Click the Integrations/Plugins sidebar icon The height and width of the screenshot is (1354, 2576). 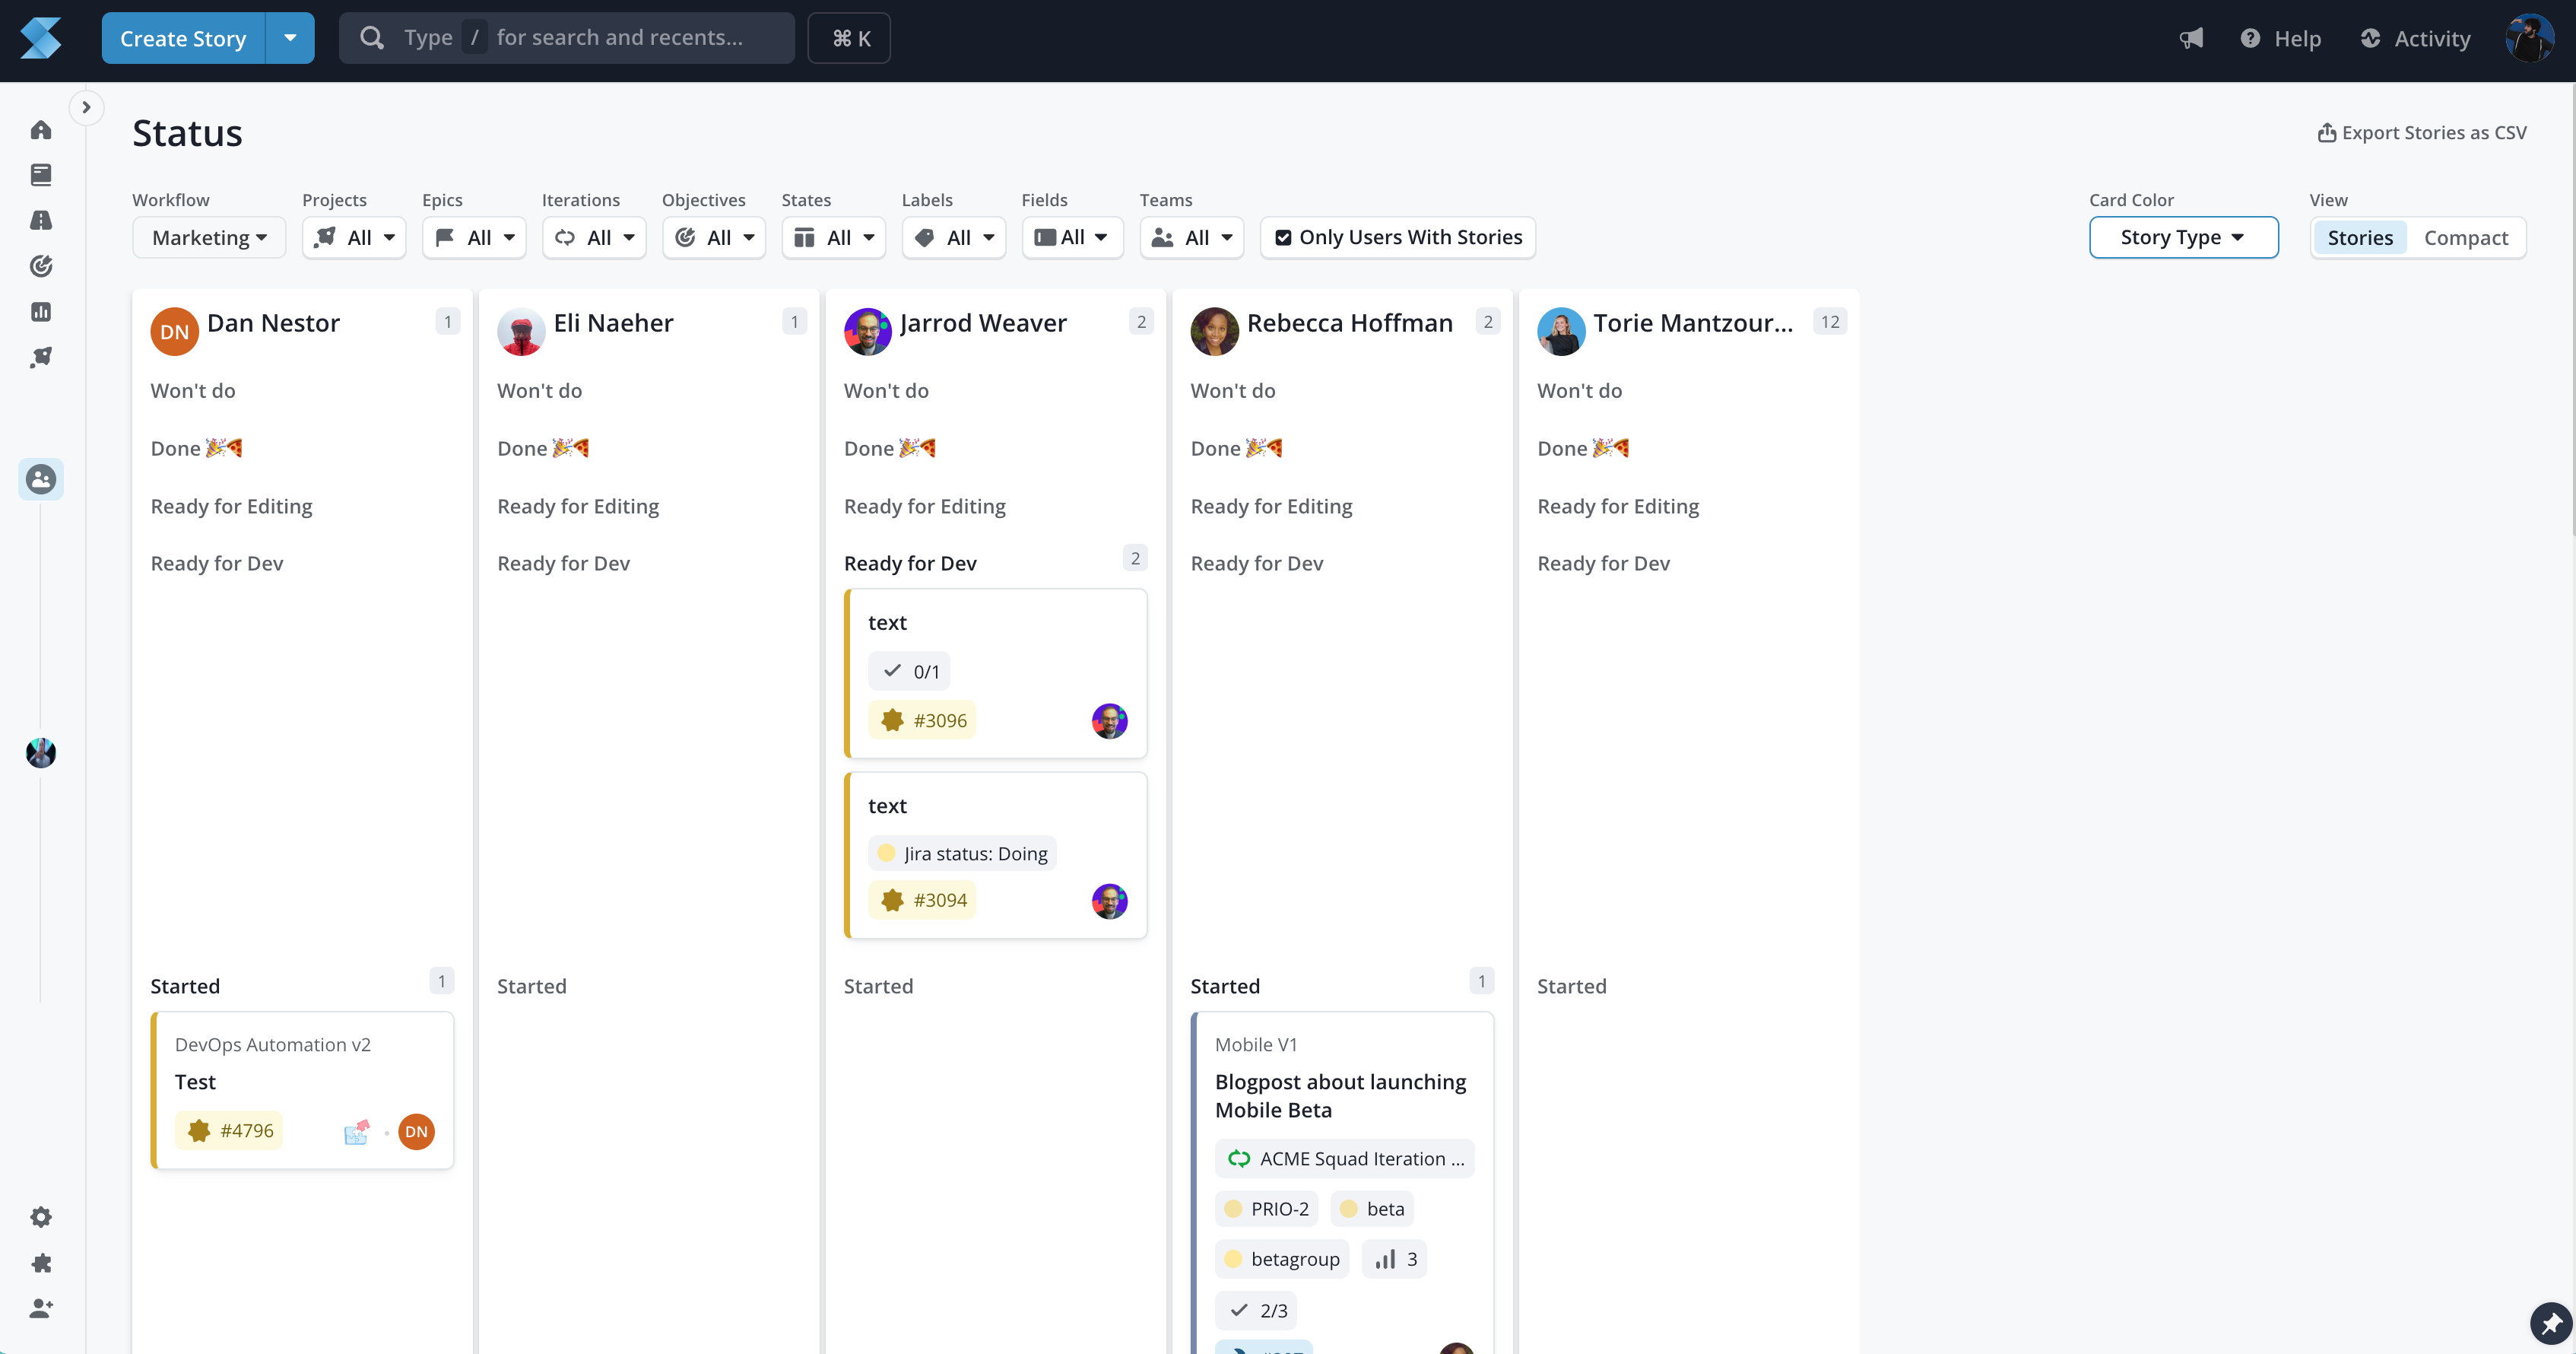click(x=41, y=1263)
